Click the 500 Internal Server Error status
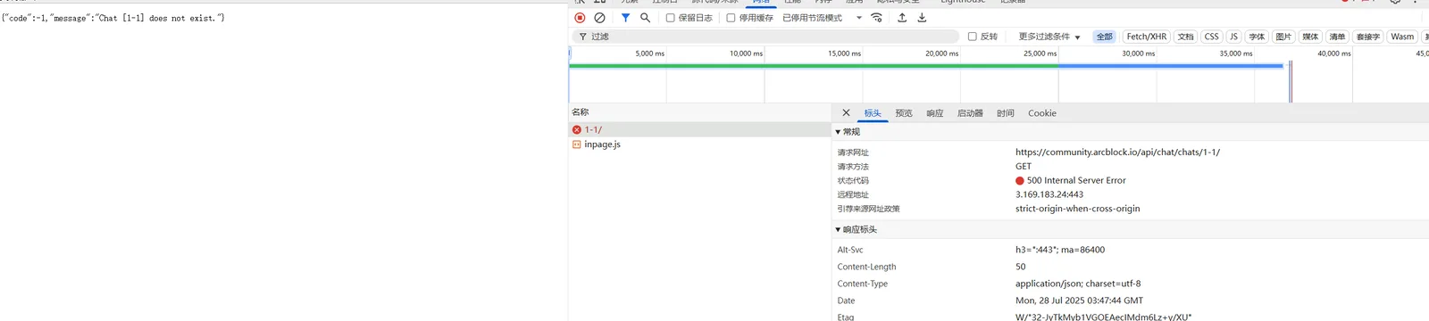 pyautogui.click(x=1076, y=181)
